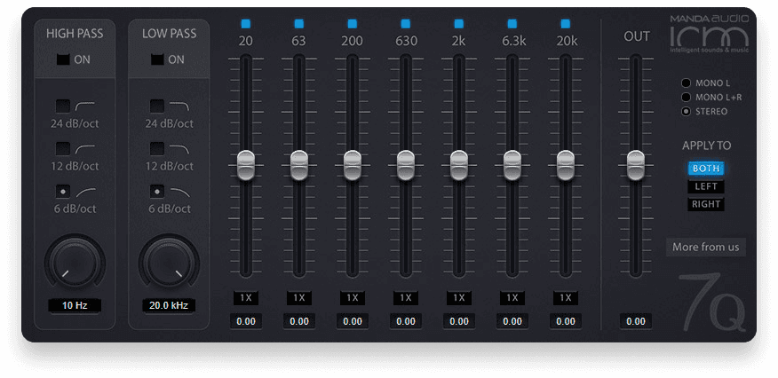Open the More from us link
The width and height of the screenshot is (778, 378).
[706, 248]
